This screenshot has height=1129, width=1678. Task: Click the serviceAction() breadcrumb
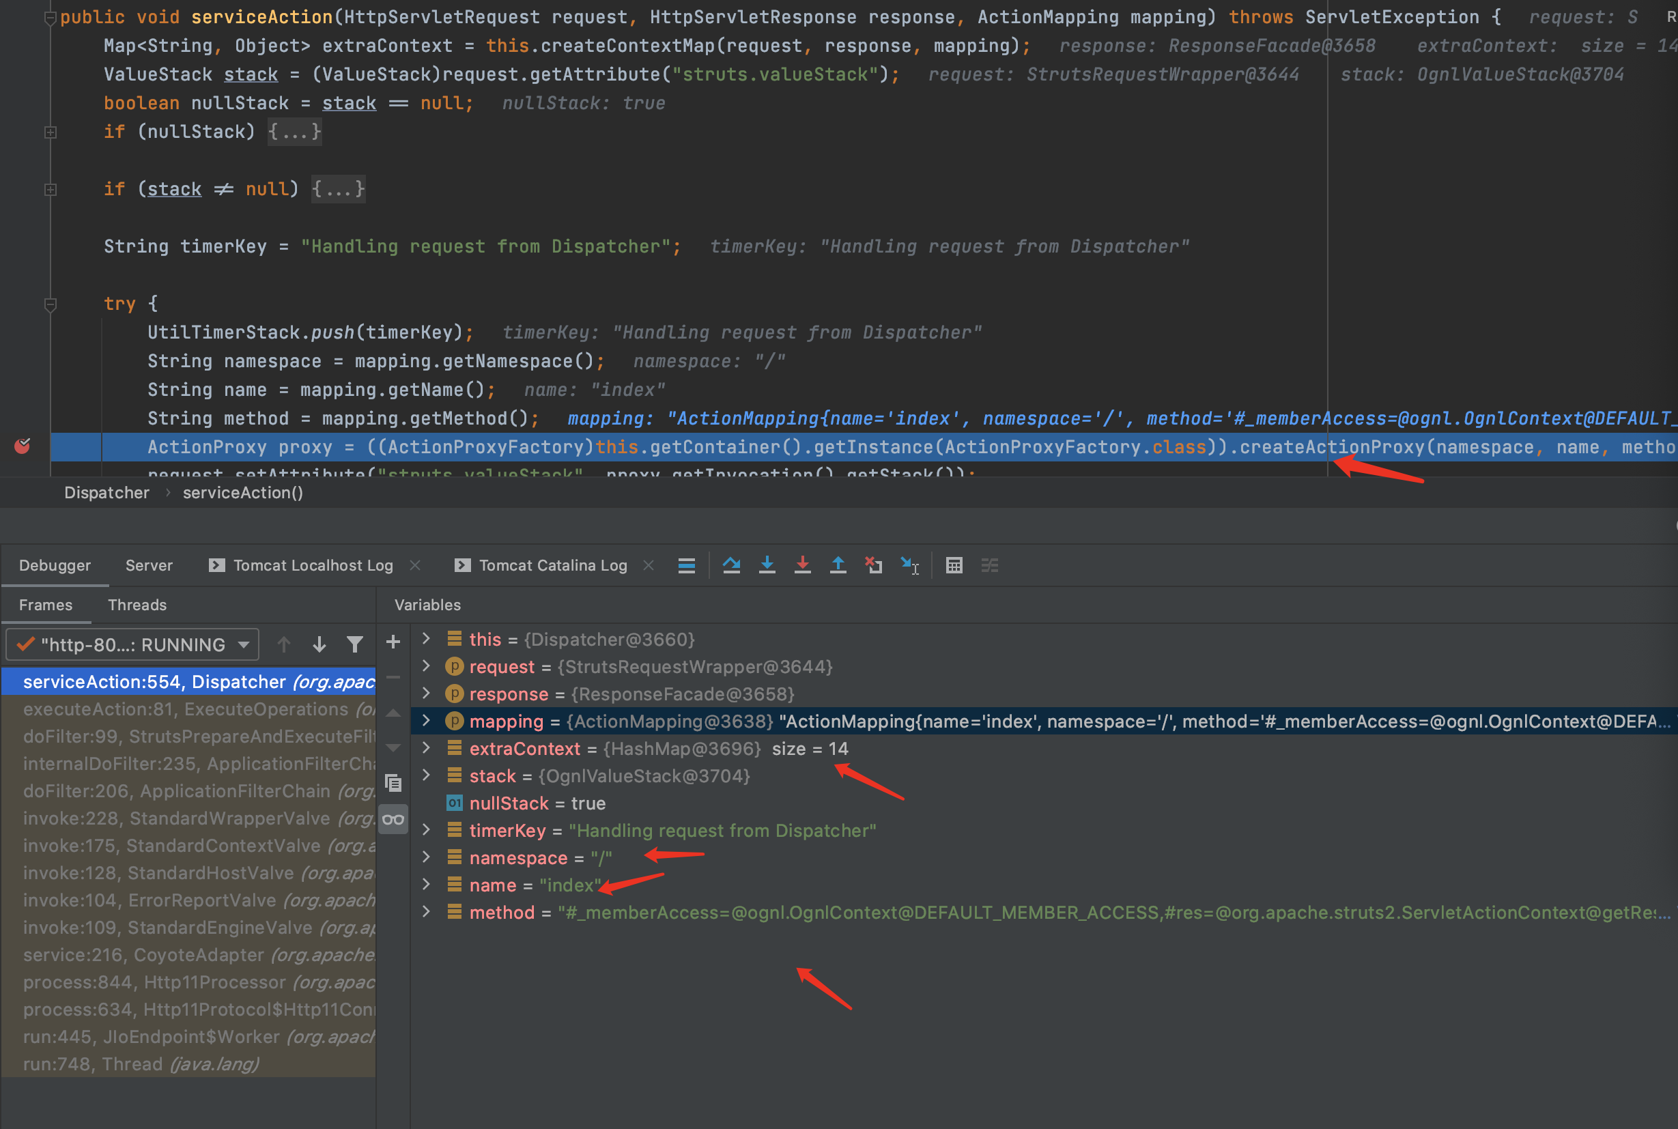pos(243,493)
